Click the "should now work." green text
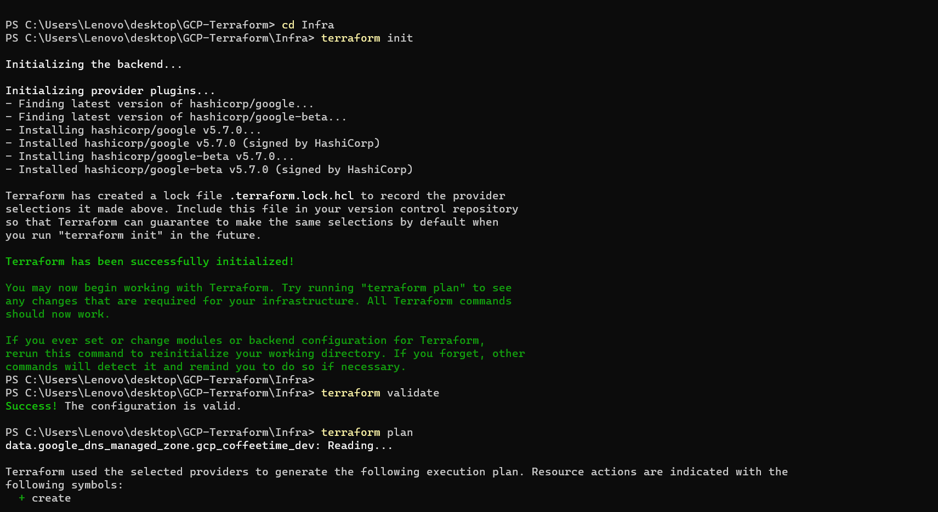The image size is (938, 512). [58, 314]
